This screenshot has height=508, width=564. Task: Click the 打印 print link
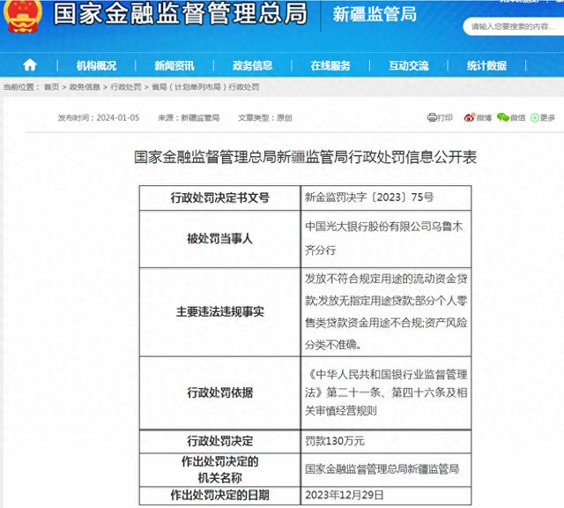(x=445, y=117)
